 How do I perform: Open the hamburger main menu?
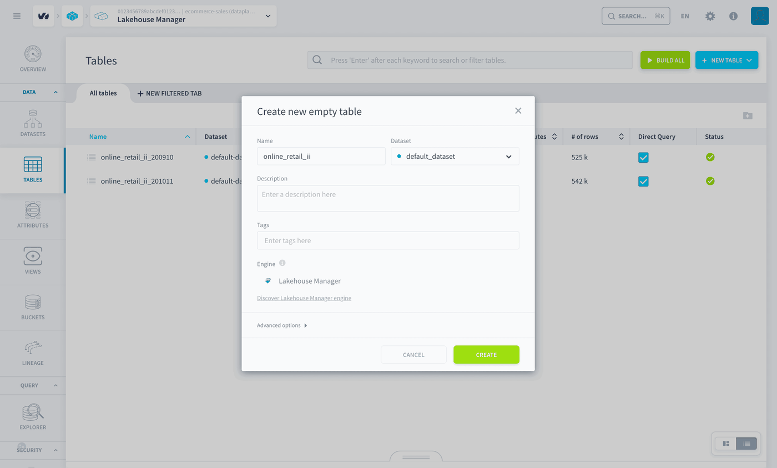click(17, 16)
